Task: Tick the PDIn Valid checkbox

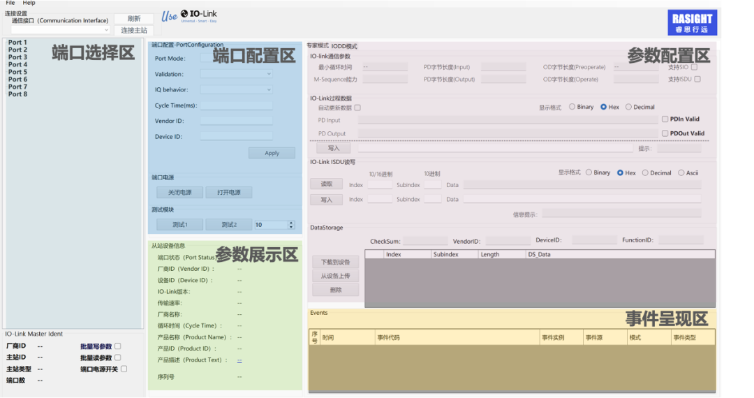Action: click(x=665, y=119)
